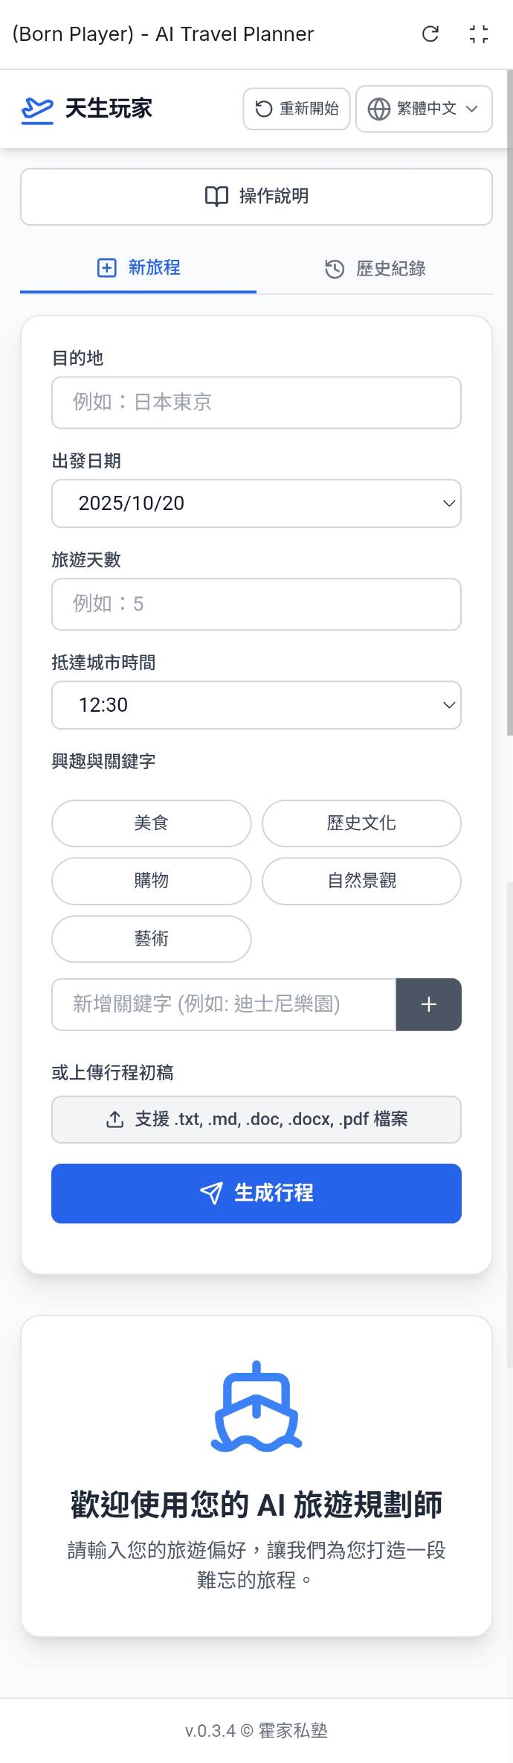The height and width of the screenshot is (1763, 513).
Task: Click the globe language icon
Action: click(x=379, y=109)
